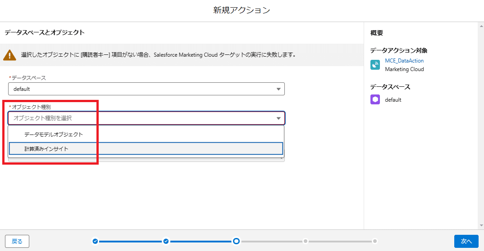484x251 pixels.
Task: Open the データスペース default dropdown
Action: pos(146,89)
